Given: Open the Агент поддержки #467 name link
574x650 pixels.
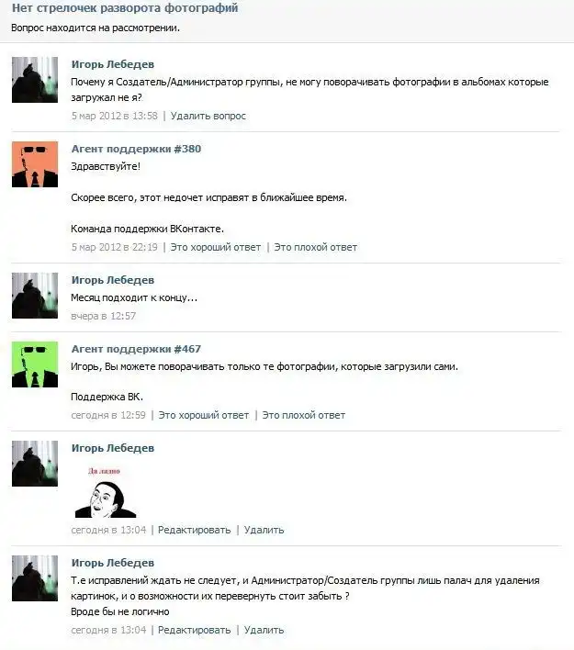Looking at the screenshot, I should [136, 349].
